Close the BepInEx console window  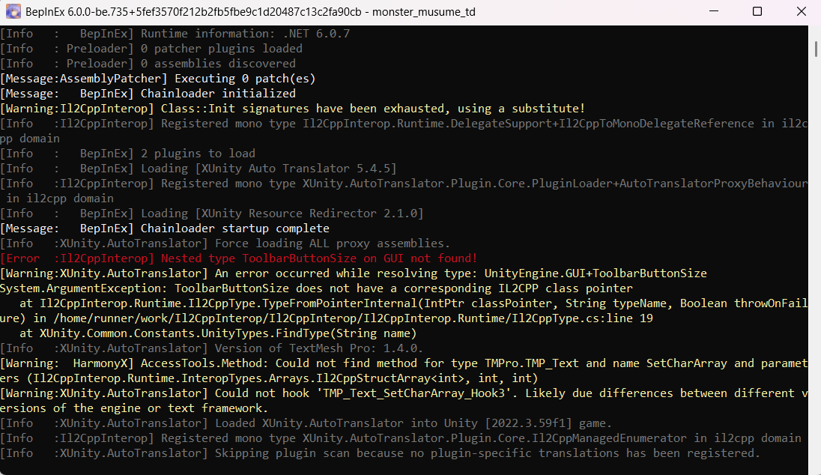[x=801, y=11]
